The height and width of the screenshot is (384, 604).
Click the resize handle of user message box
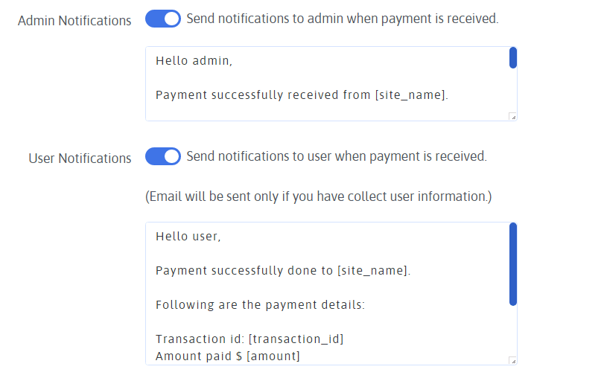point(512,360)
